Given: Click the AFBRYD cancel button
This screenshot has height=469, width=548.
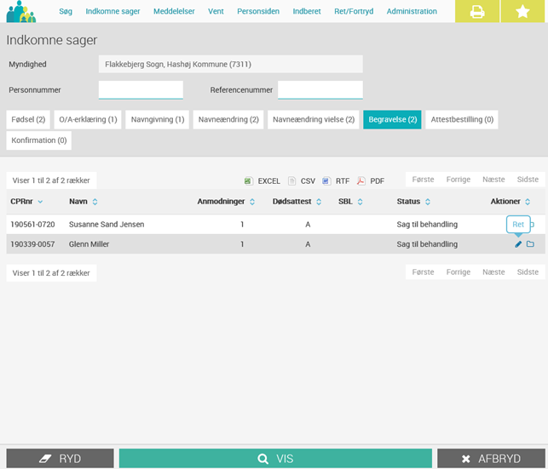Looking at the screenshot, I should tap(491, 458).
